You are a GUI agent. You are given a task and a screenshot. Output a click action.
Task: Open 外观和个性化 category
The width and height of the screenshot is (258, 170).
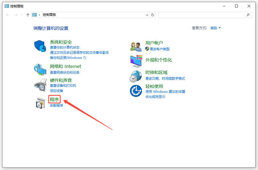(159, 60)
